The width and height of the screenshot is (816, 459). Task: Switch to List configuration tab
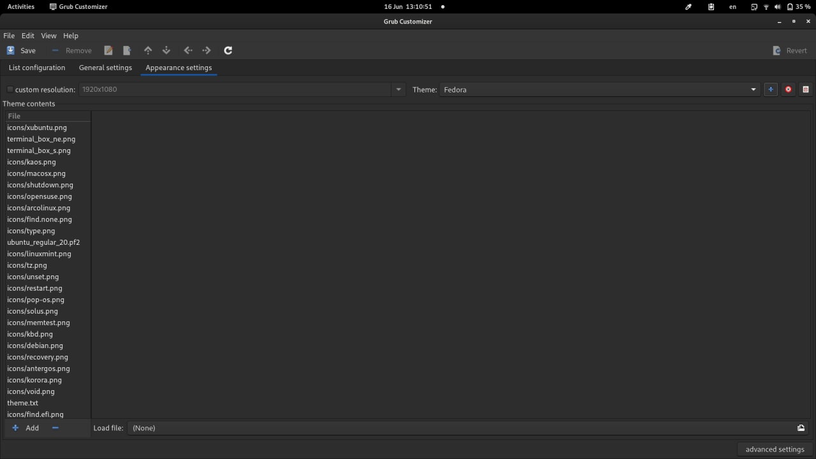pyautogui.click(x=37, y=68)
